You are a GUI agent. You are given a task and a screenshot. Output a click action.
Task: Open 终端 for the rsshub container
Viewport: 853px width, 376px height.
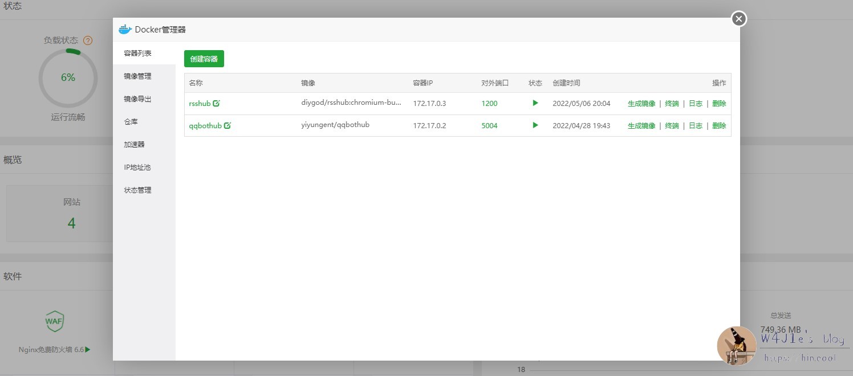(x=672, y=104)
